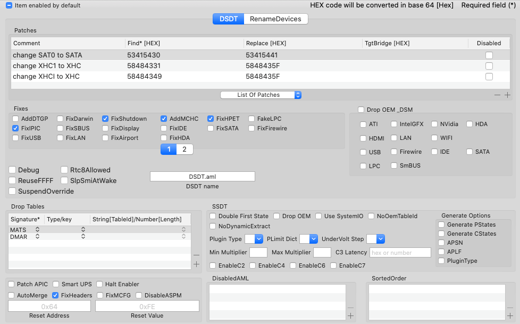Add a Drop Tables entry with plus

pyautogui.click(x=196, y=264)
